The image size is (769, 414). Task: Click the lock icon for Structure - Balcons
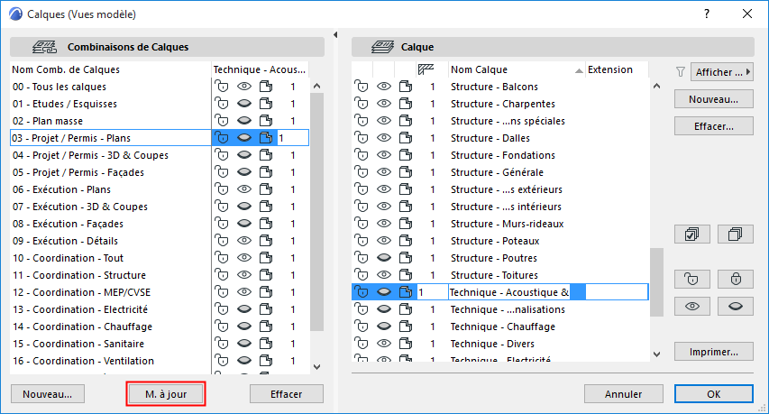click(362, 87)
